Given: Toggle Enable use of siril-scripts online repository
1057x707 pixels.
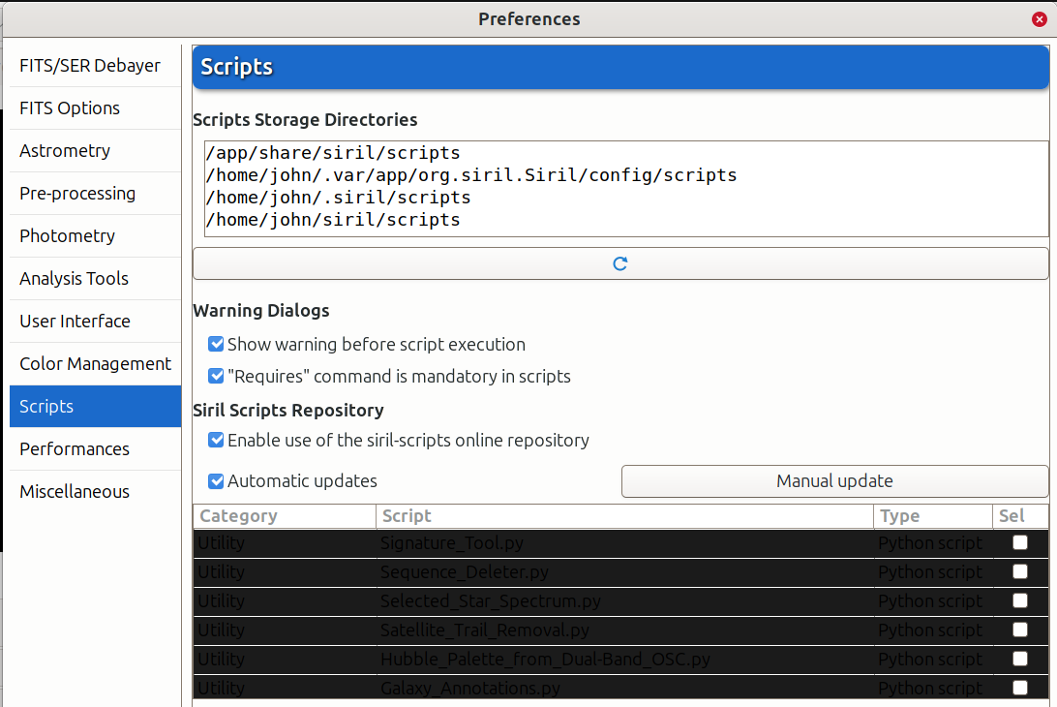Looking at the screenshot, I should 216,440.
